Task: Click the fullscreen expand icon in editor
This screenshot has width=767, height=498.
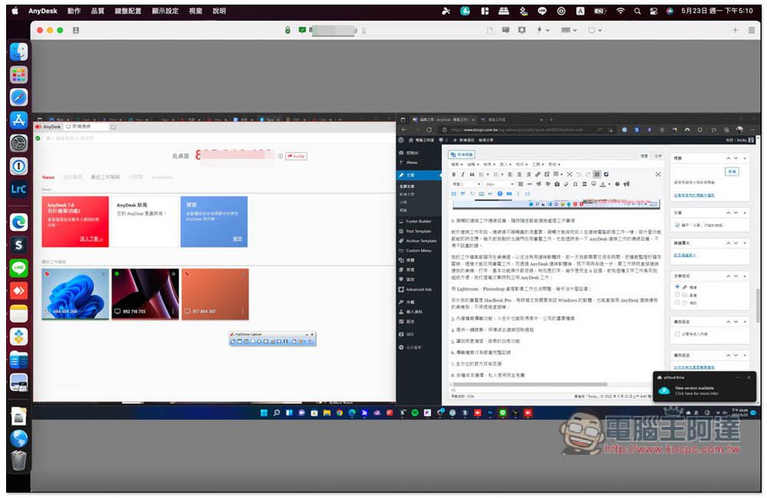Action: pyautogui.click(x=658, y=174)
